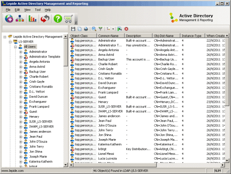Open the Tool menu

coord(38,10)
